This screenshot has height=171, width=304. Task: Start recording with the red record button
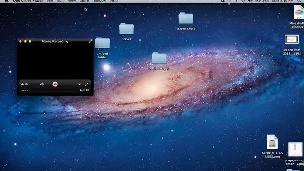click(55, 84)
